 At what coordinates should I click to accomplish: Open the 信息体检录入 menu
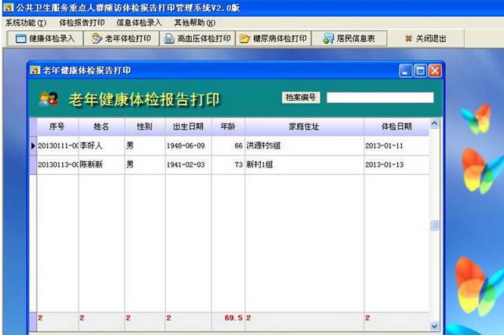[x=139, y=23]
